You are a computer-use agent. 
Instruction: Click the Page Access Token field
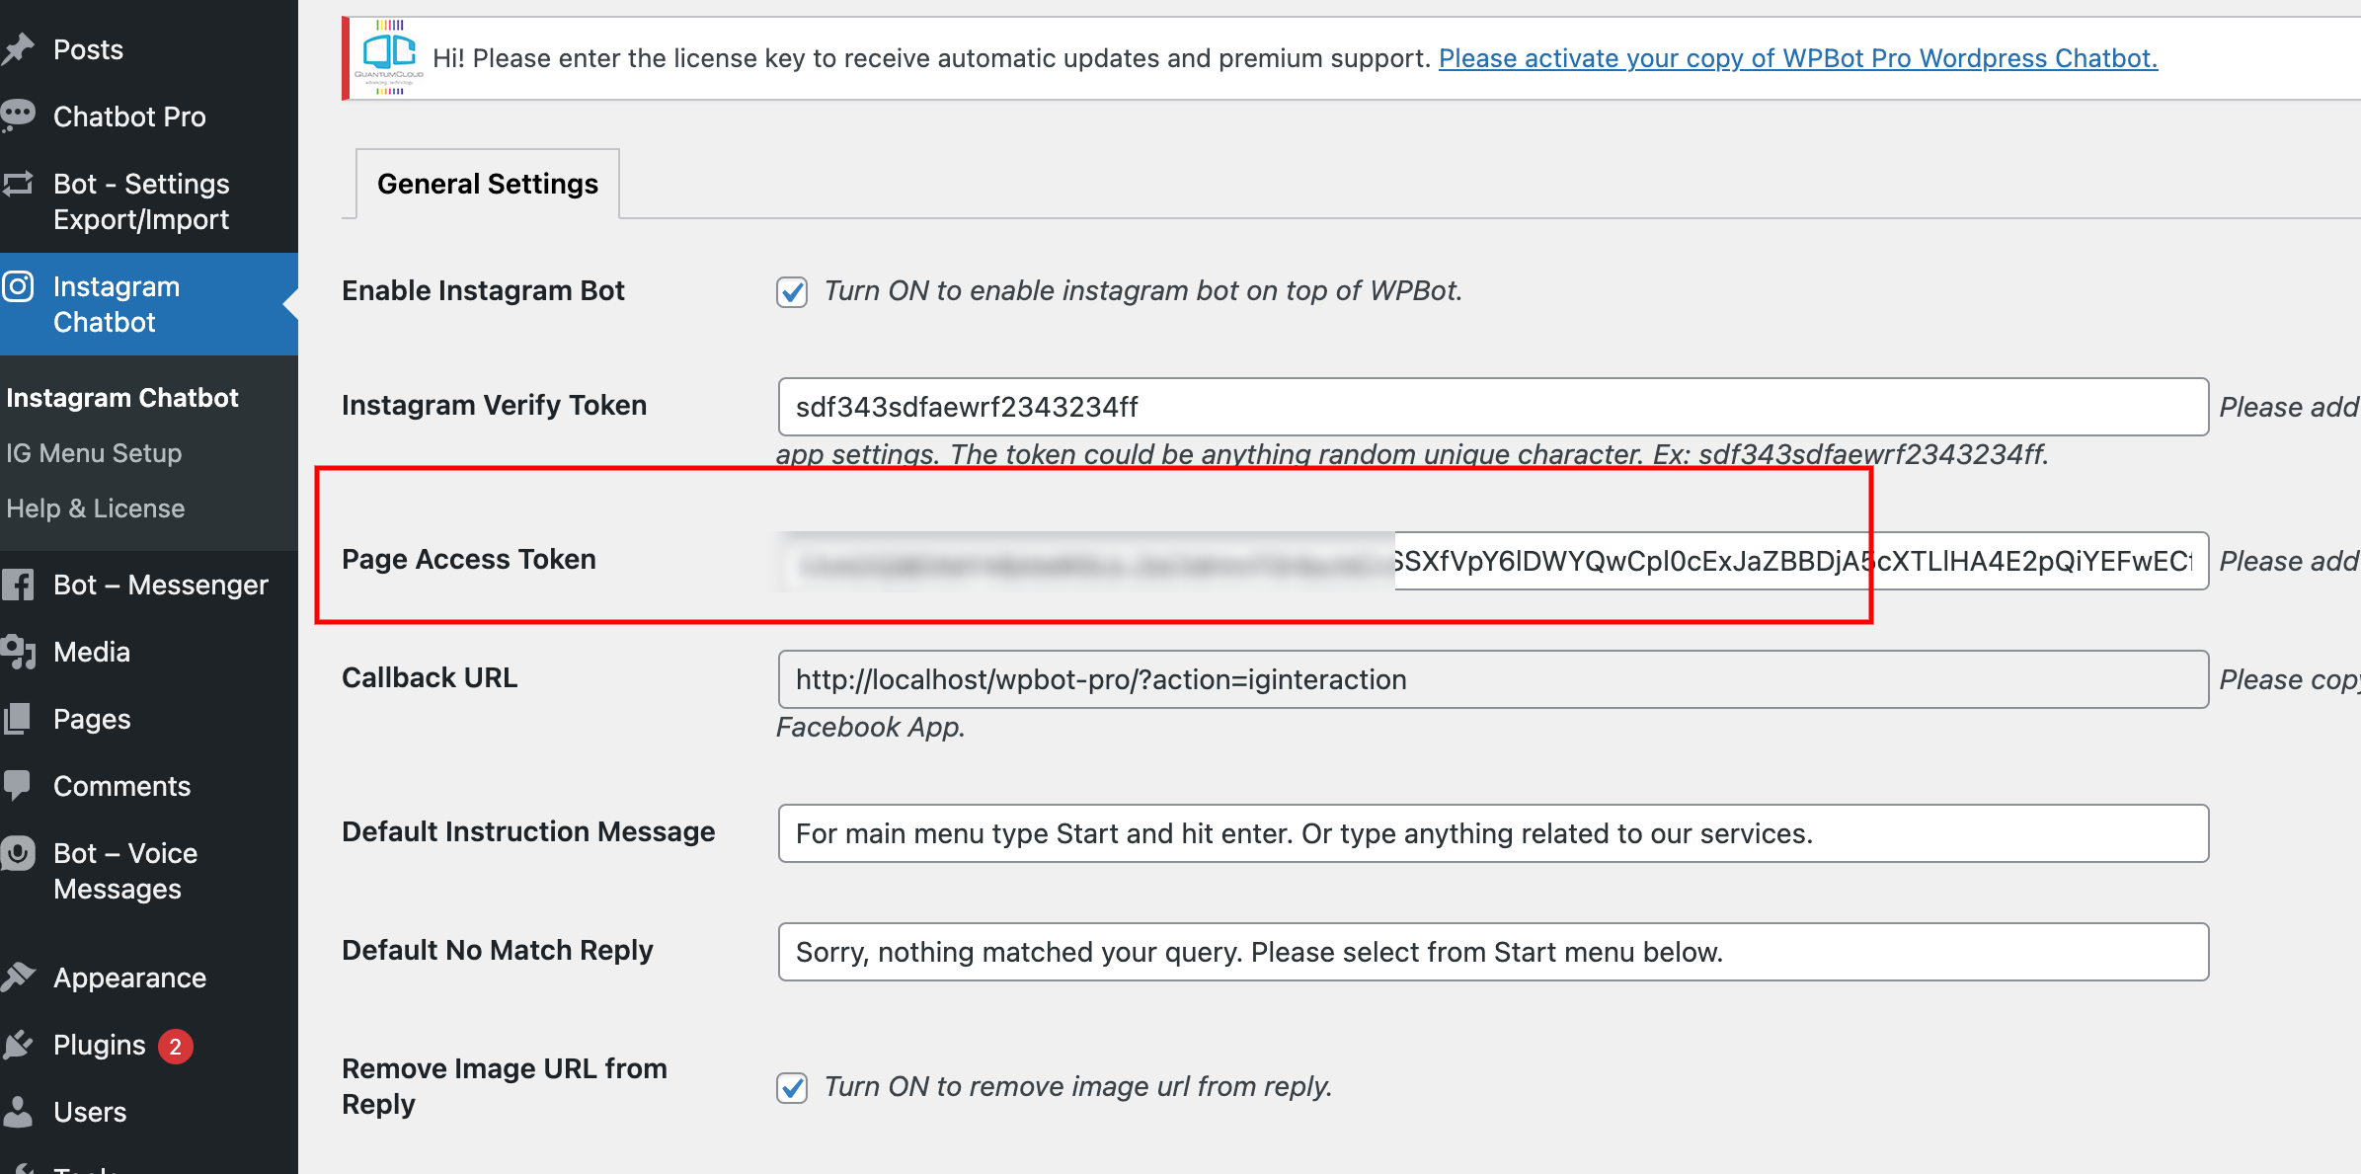click(x=1493, y=561)
